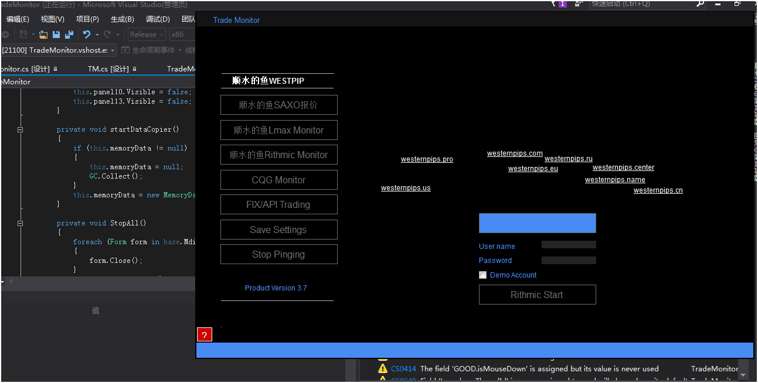Collapse the startDataCopier method outline
This screenshot has width=758, height=383.
tap(20, 129)
